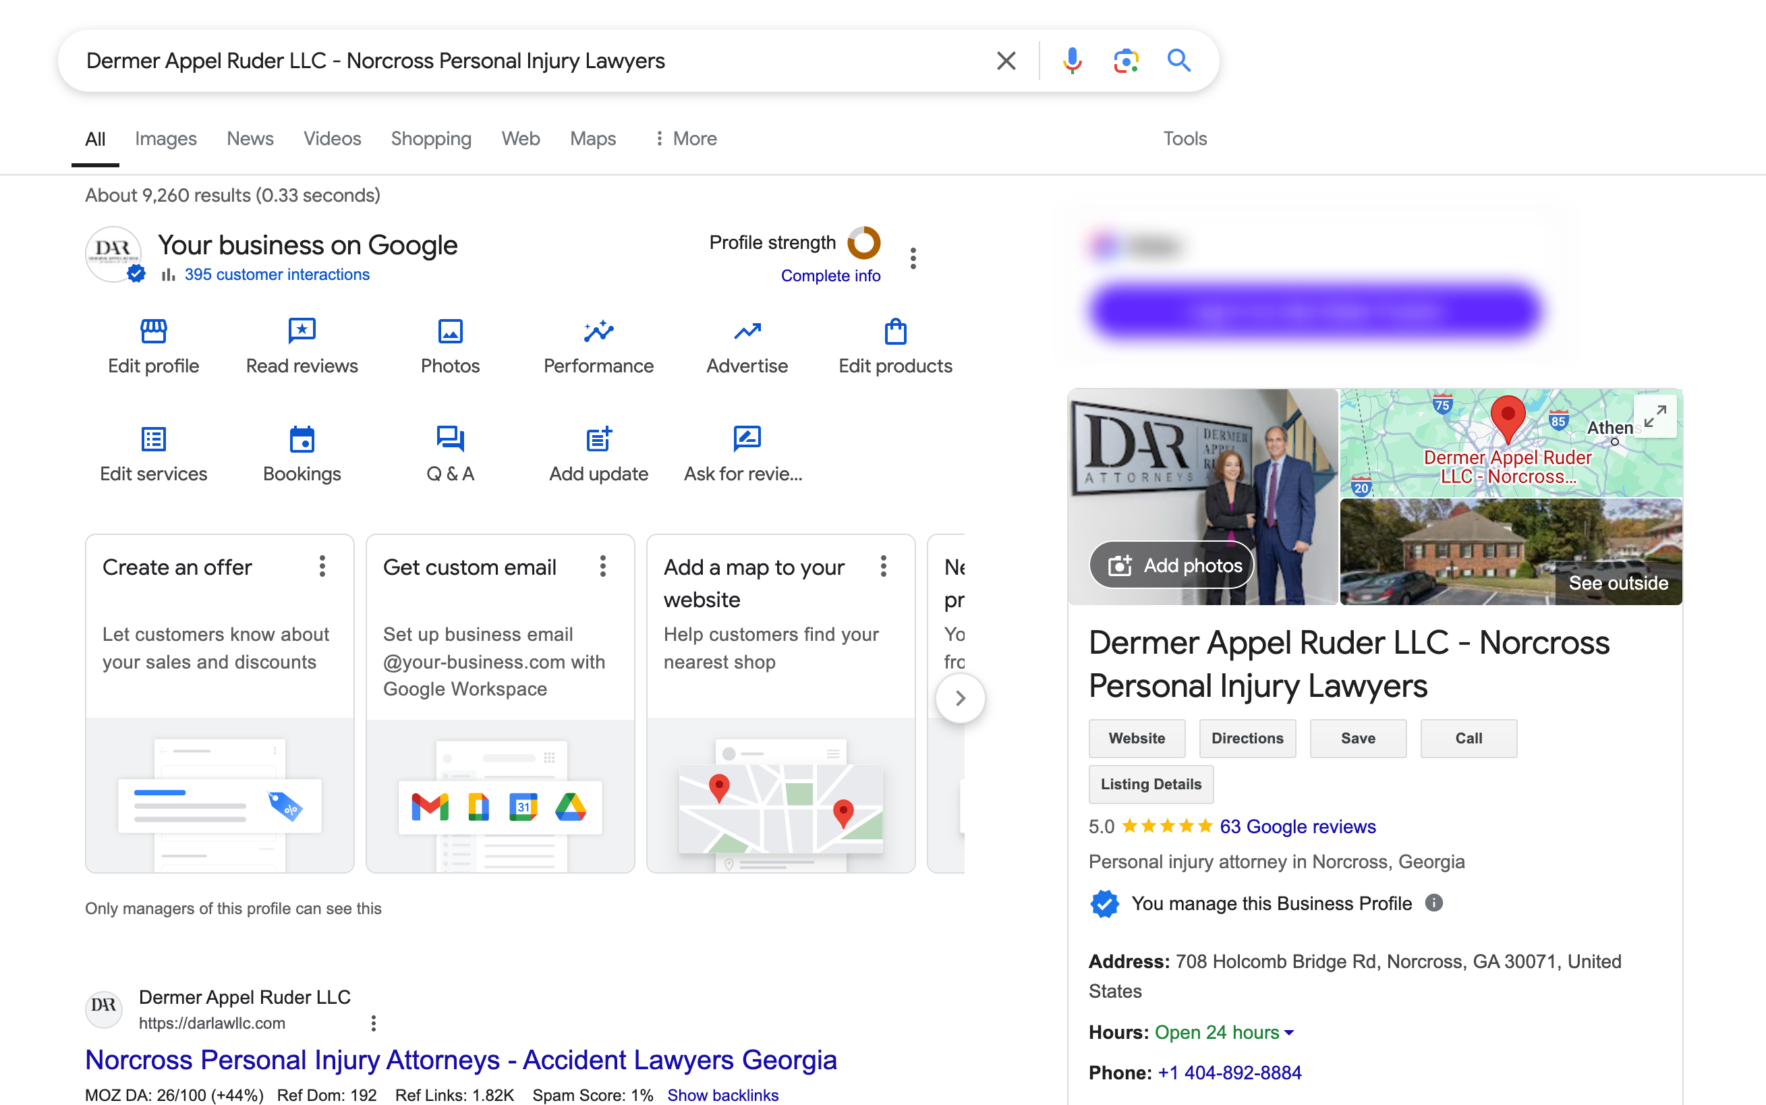Click the Call button
This screenshot has height=1105, width=1766.
click(1469, 738)
